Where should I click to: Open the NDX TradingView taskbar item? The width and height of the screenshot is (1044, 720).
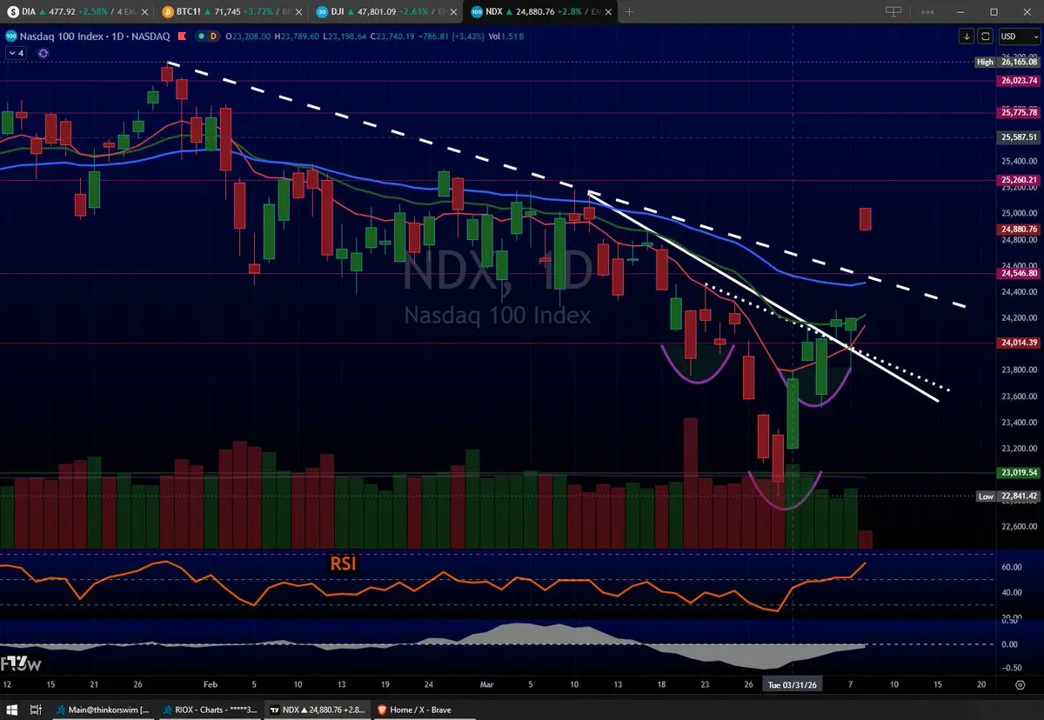[x=318, y=710]
